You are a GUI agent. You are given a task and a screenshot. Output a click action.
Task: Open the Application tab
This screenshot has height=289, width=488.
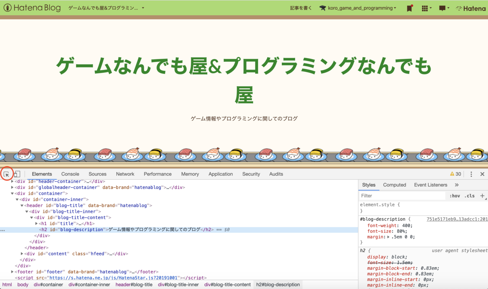(221, 174)
